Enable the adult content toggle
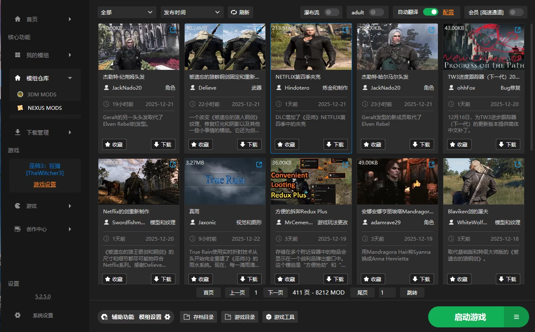535x332 pixels. 377,12
